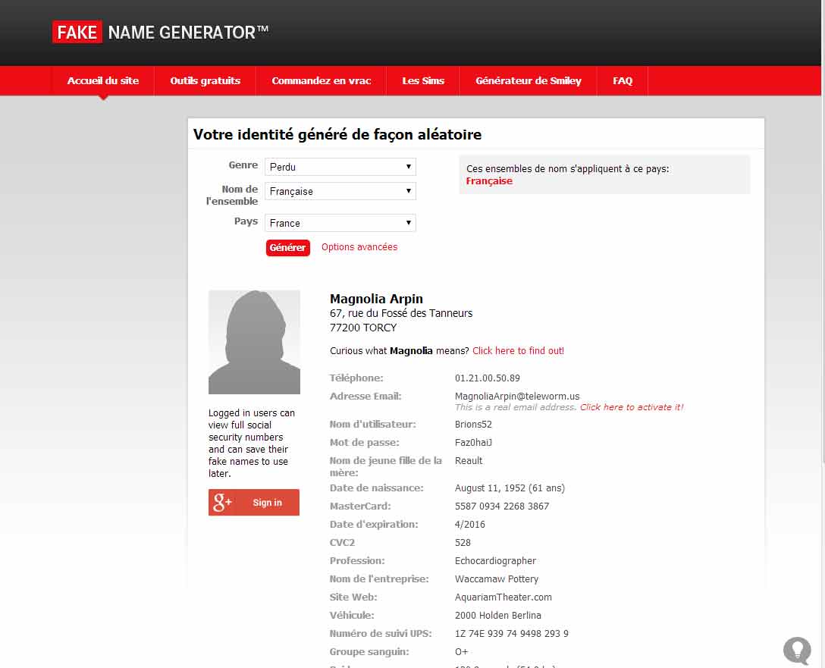Activate the email via 'Click here to activate it!'
Screen dimensions: 825x668
[632, 407]
